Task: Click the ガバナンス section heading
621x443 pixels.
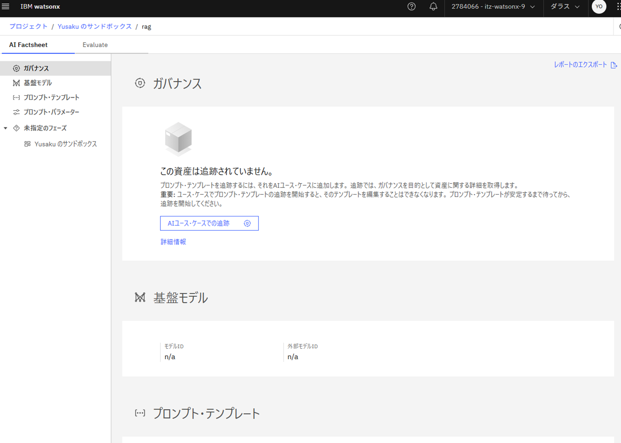Action: 177,83
